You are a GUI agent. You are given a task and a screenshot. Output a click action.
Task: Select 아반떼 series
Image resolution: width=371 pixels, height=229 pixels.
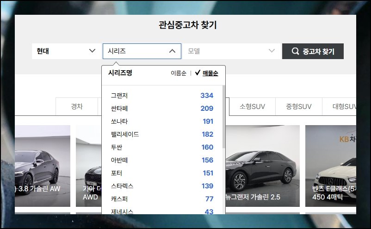tap(162, 160)
